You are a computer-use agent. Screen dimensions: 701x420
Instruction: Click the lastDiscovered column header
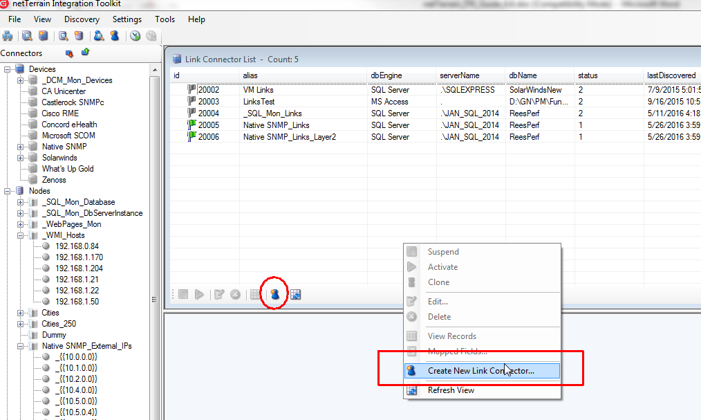pos(671,75)
